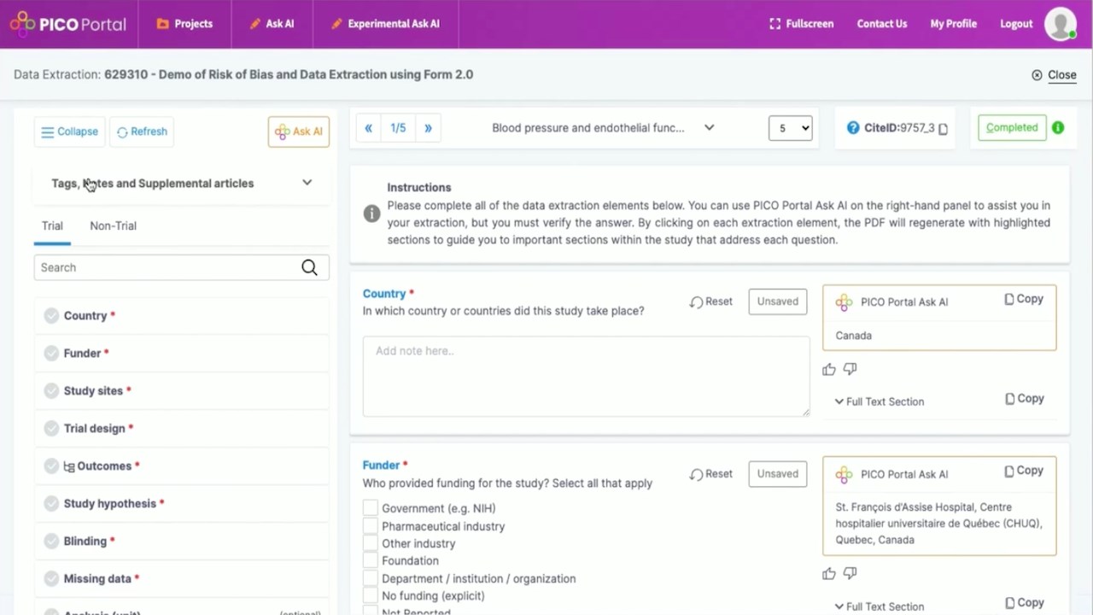1093x615 pixels.
Task: Copy the Country AI answer Canada
Action: click(1024, 299)
